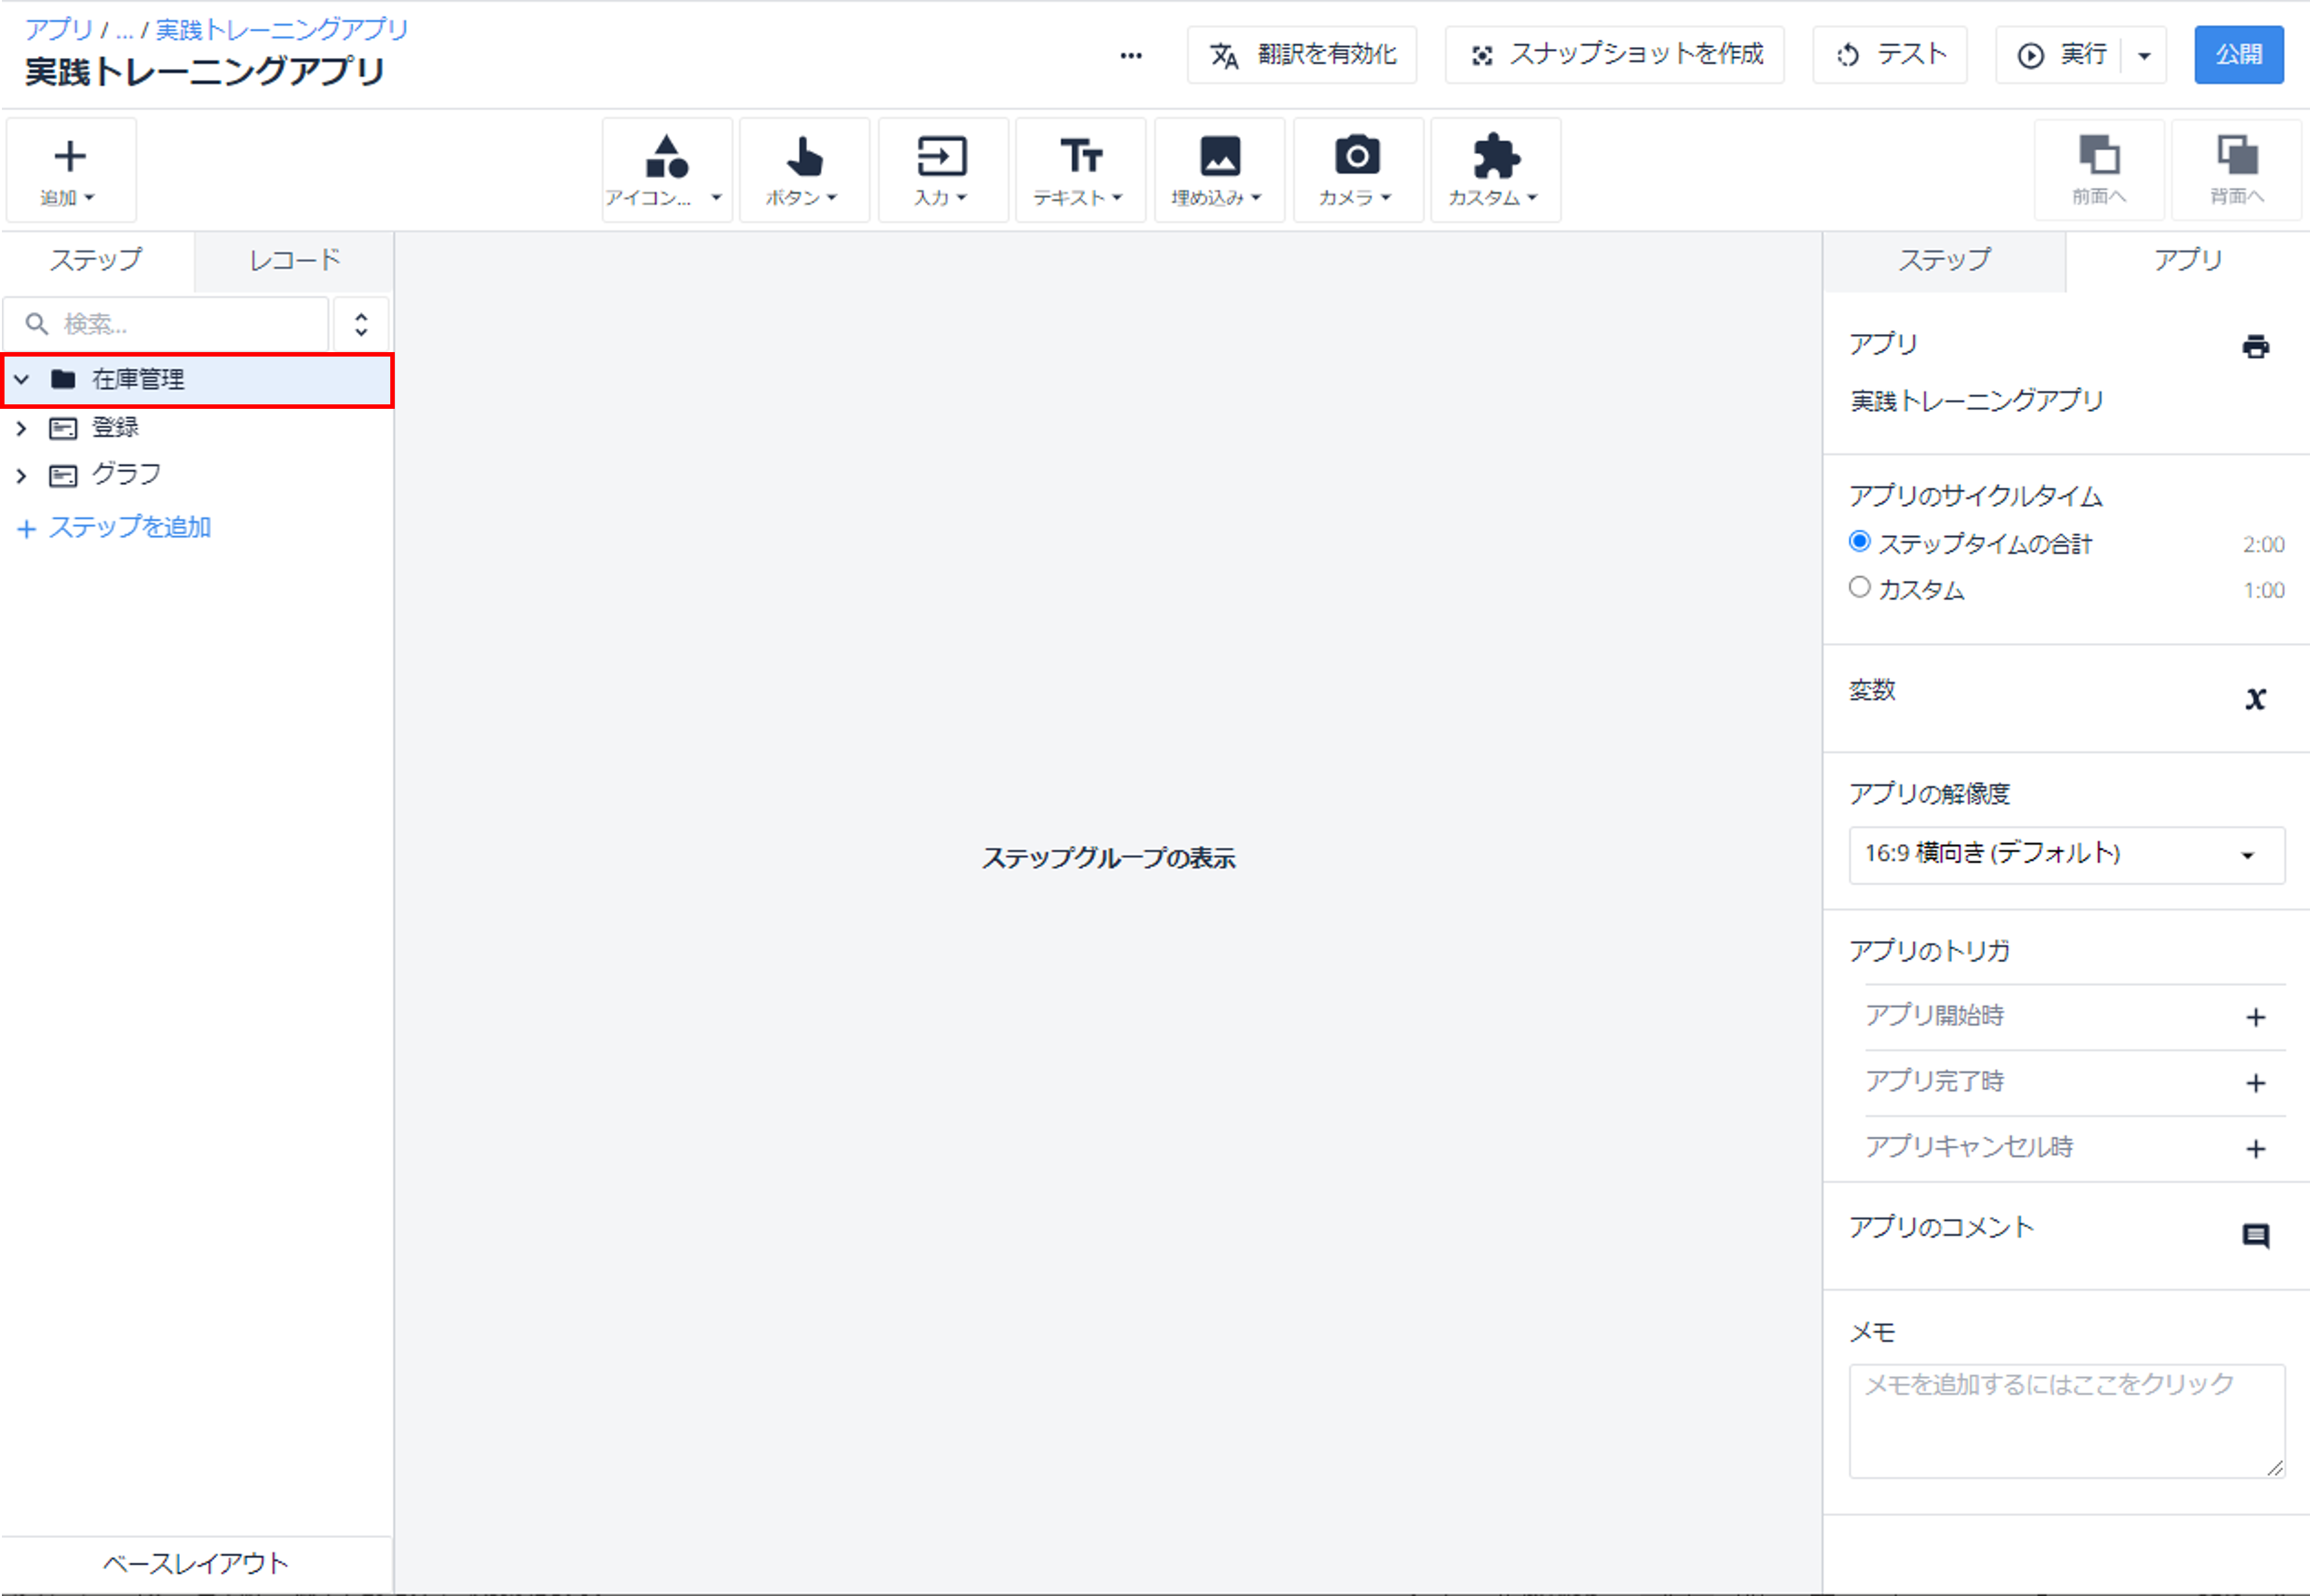Select ステップタイムの合計 radio option
2310x1596 pixels.
click(1859, 541)
